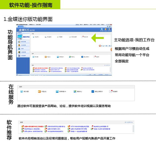156x145 pixels.
Task: Click blue globe 常见问题 icon in 在线服务 strip
Action: tap(22, 92)
